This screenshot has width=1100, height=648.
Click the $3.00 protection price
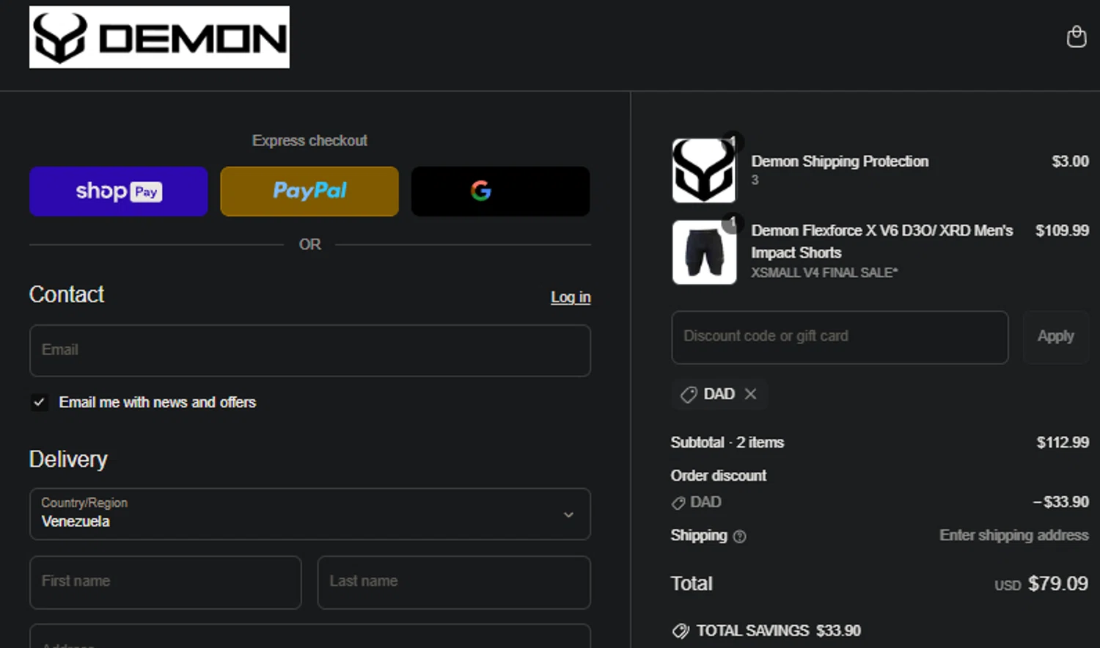(x=1071, y=161)
